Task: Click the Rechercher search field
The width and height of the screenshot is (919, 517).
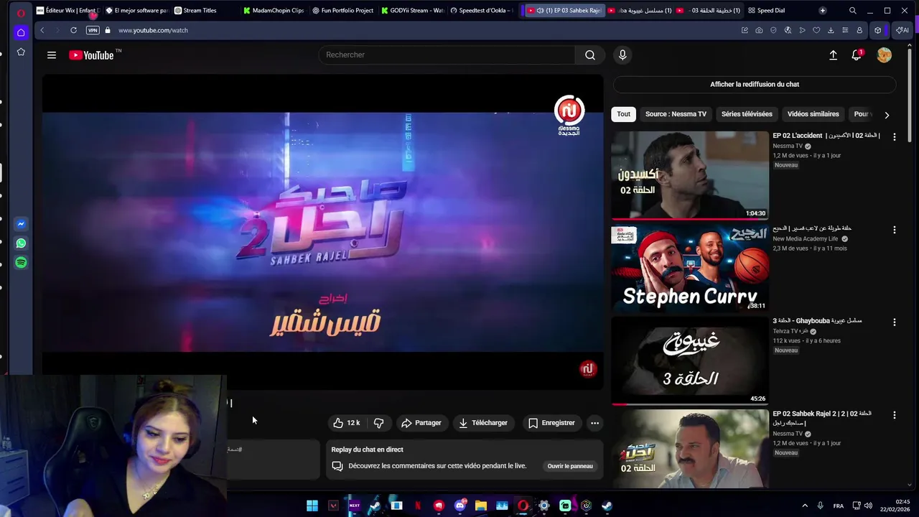Action: point(447,55)
